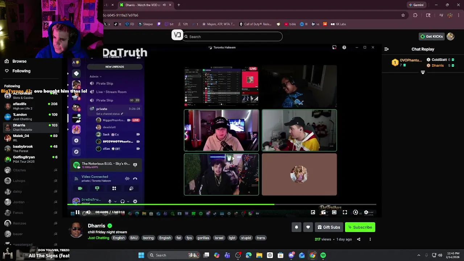Open the Just Chatting category link
The image size is (464, 261).
click(98, 238)
